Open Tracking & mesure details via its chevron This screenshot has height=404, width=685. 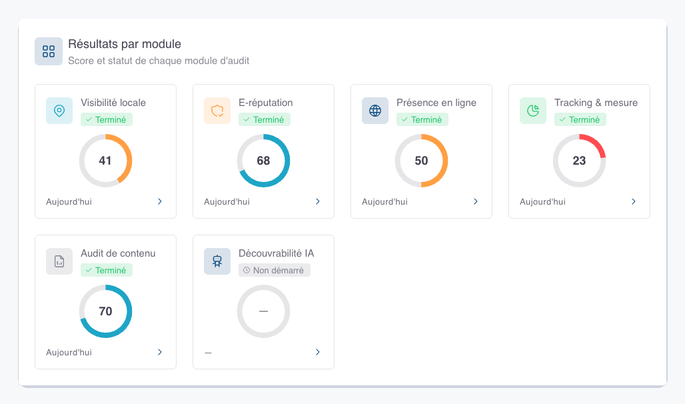coord(634,201)
